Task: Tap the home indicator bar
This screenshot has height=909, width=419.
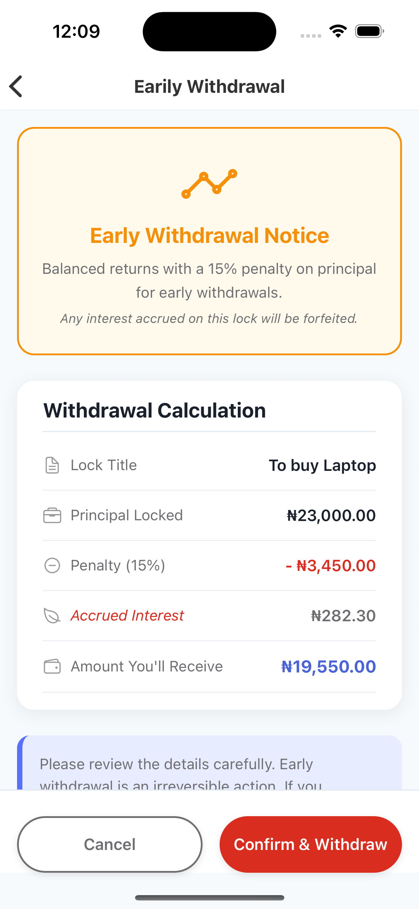Action: point(209,898)
